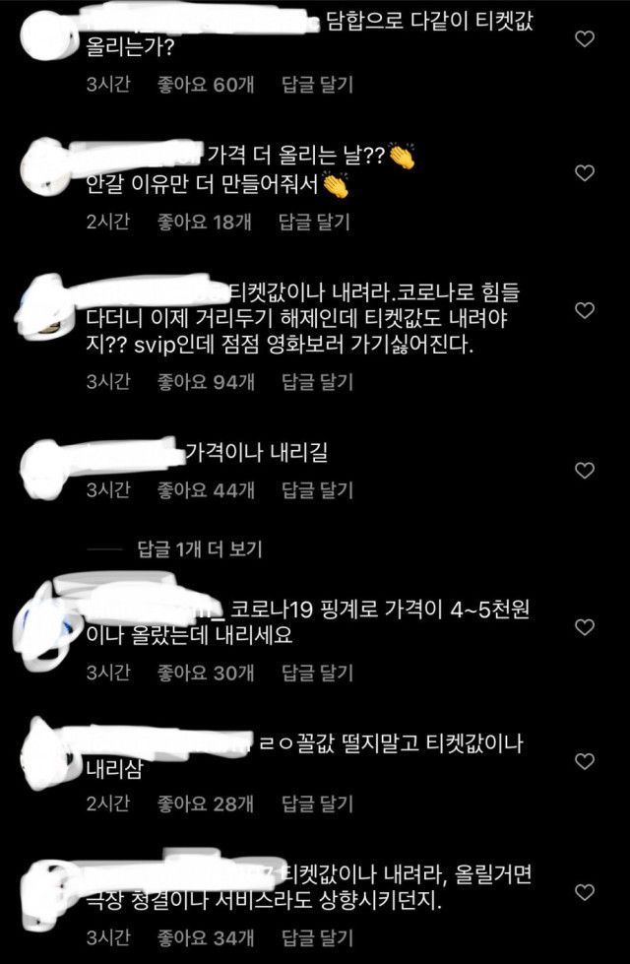Expand '답글 1개 더 보기' replies
This screenshot has width=630, height=964.
pos(201,549)
